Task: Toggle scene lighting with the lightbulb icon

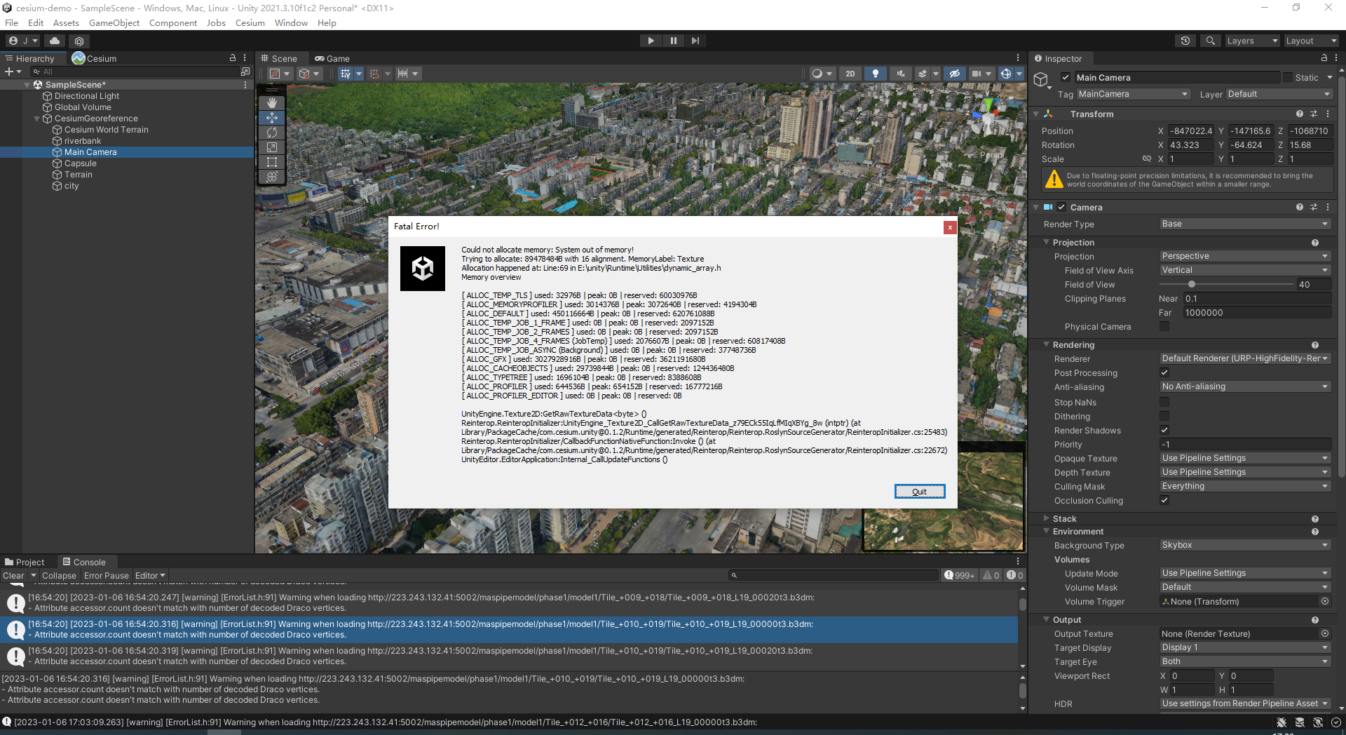Action: coord(875,74)
